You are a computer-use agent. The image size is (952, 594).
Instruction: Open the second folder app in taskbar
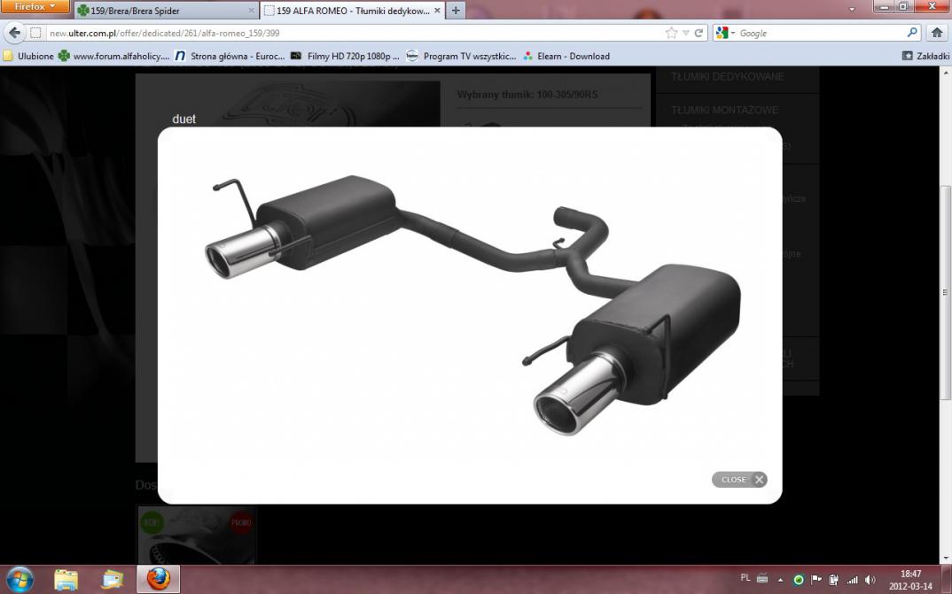(x=112, y=580)
